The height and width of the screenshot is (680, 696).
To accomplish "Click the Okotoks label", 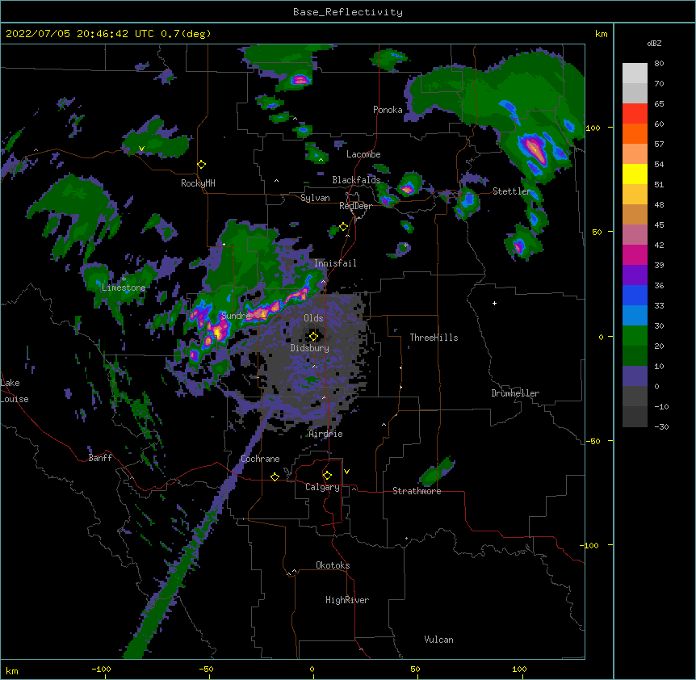I will tap(333, 565).
